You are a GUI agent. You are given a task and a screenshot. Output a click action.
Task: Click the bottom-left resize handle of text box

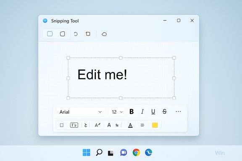coord(68,98)
